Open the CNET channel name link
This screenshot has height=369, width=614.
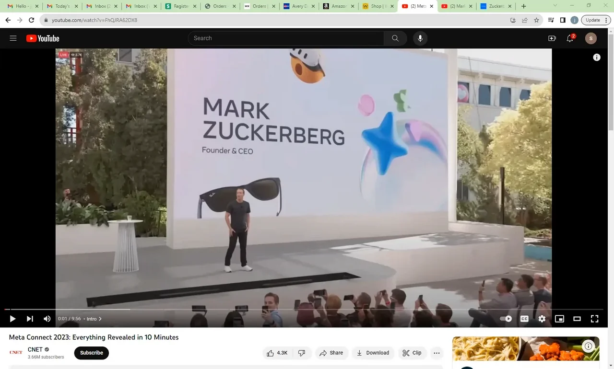pos(35,349)
